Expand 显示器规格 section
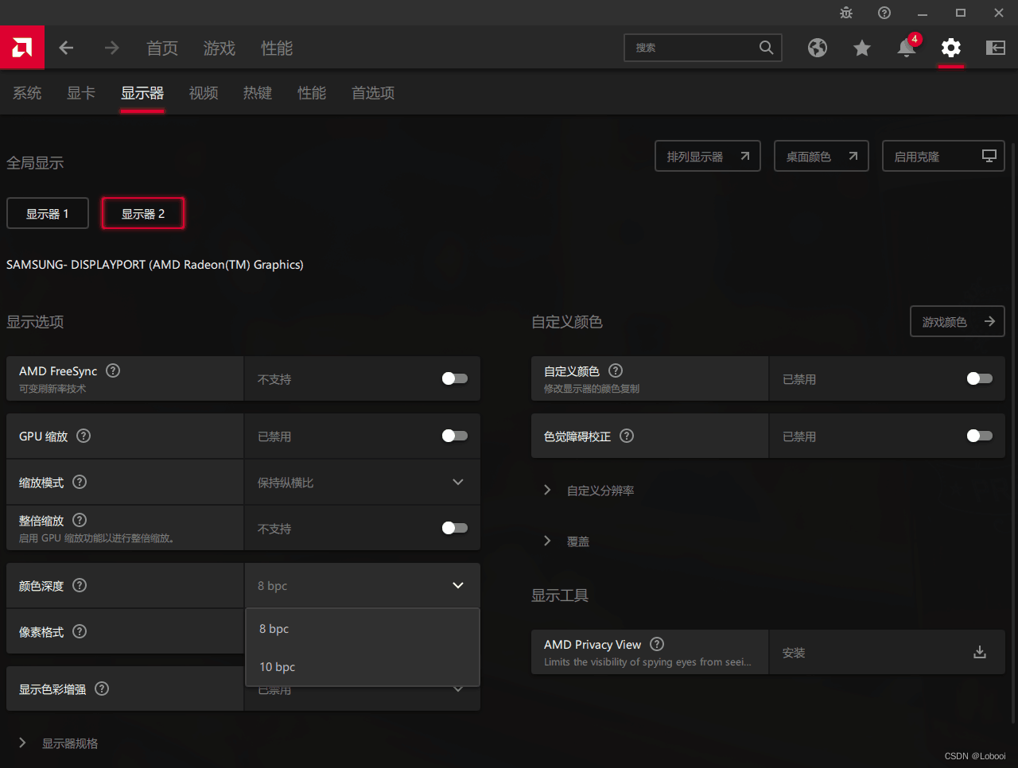This screenshot has height=768, width=1018. (59, 743)
